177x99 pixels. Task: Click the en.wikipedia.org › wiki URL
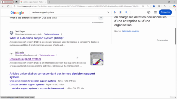[x=26, y=55]
